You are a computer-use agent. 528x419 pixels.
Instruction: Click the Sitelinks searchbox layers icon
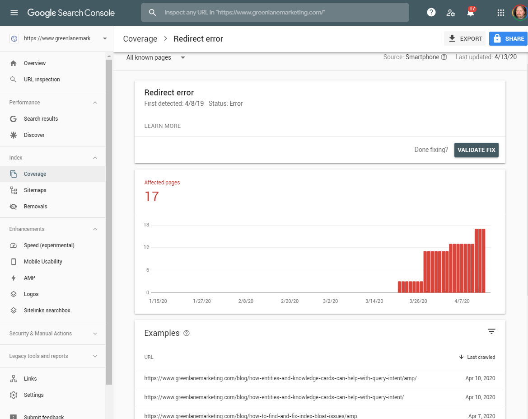coord(14,310)
